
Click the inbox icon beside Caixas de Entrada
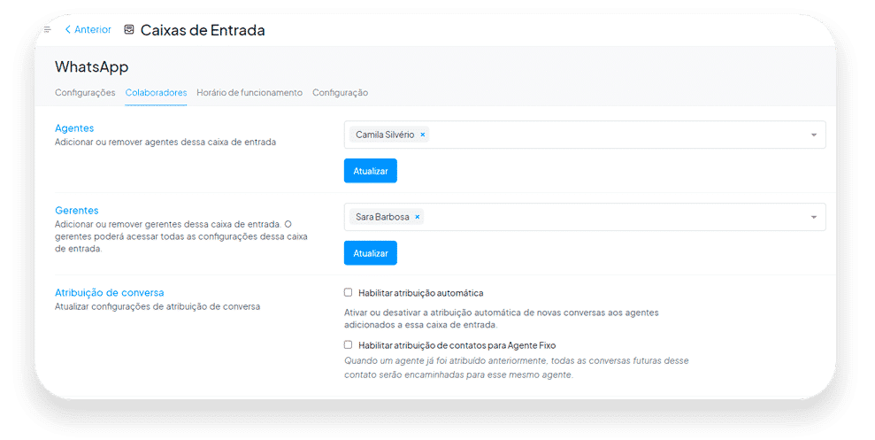129,29
